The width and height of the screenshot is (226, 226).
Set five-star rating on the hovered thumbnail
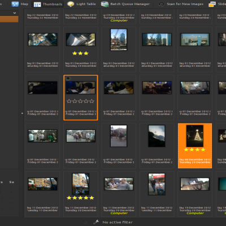coord(92,101)
